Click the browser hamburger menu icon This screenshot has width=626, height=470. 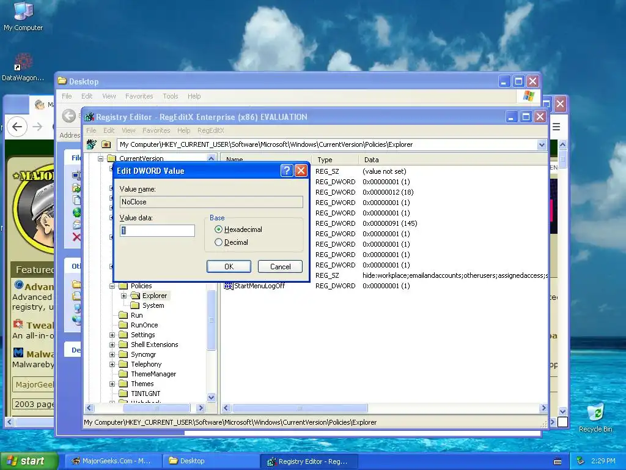point(556,127)
